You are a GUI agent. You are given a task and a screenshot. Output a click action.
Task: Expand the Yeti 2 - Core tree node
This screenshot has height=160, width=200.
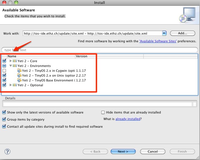tap(11, 61)
